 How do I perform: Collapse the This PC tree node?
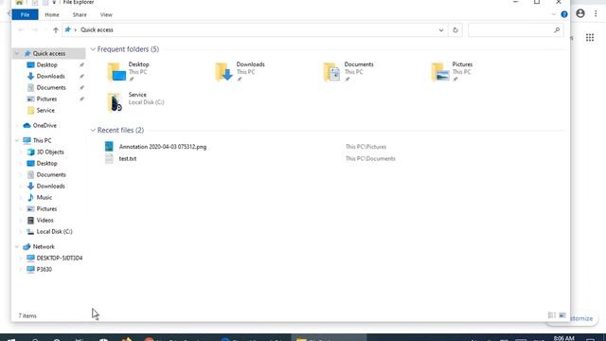point(17,141)
